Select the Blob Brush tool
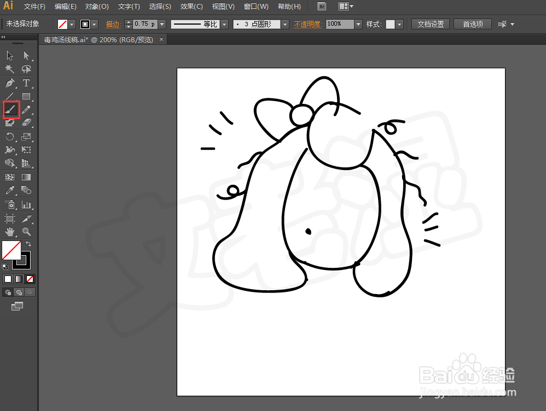 pos(10,122)
